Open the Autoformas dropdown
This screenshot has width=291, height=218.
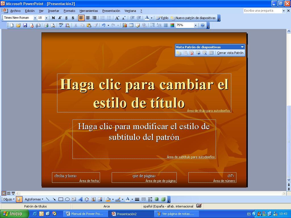34,199
